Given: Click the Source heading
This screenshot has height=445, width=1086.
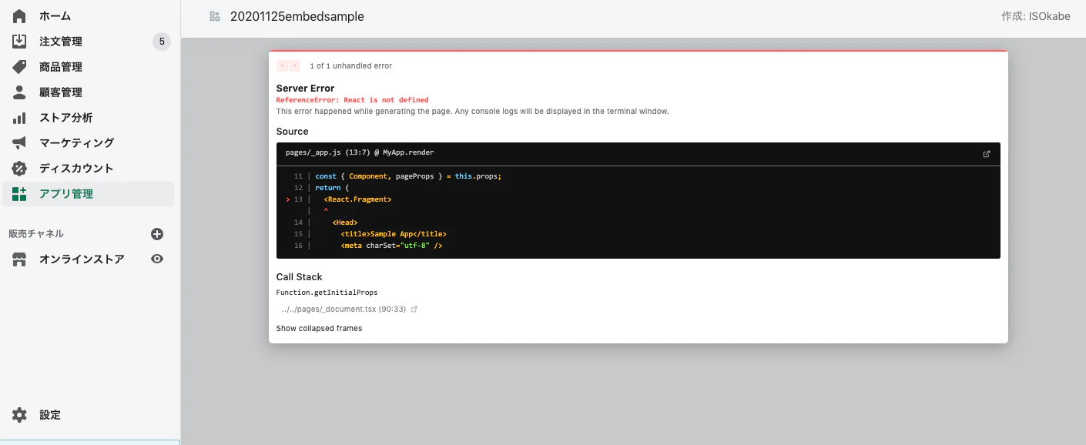Looking at the screenshot, I should coord(293,132).
